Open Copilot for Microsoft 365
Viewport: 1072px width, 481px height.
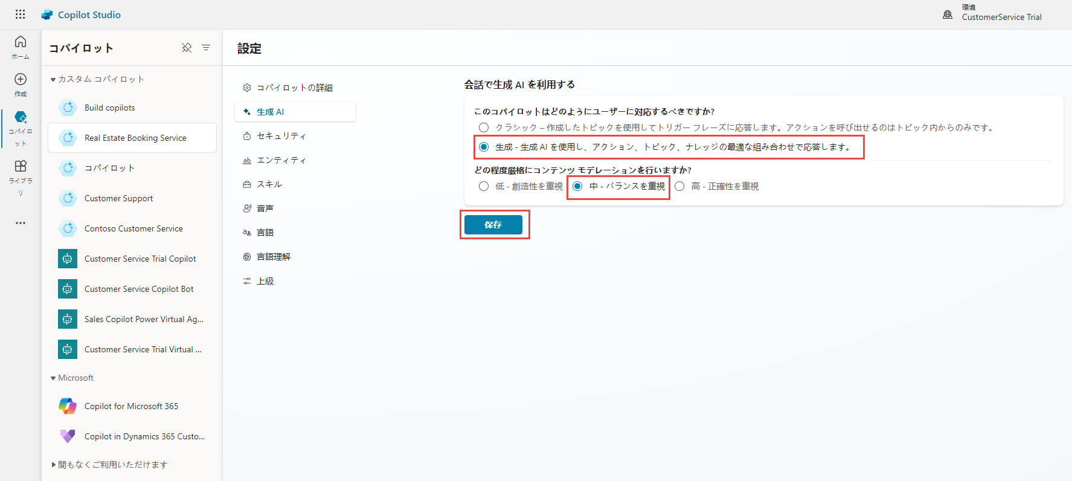pos(132,406)
